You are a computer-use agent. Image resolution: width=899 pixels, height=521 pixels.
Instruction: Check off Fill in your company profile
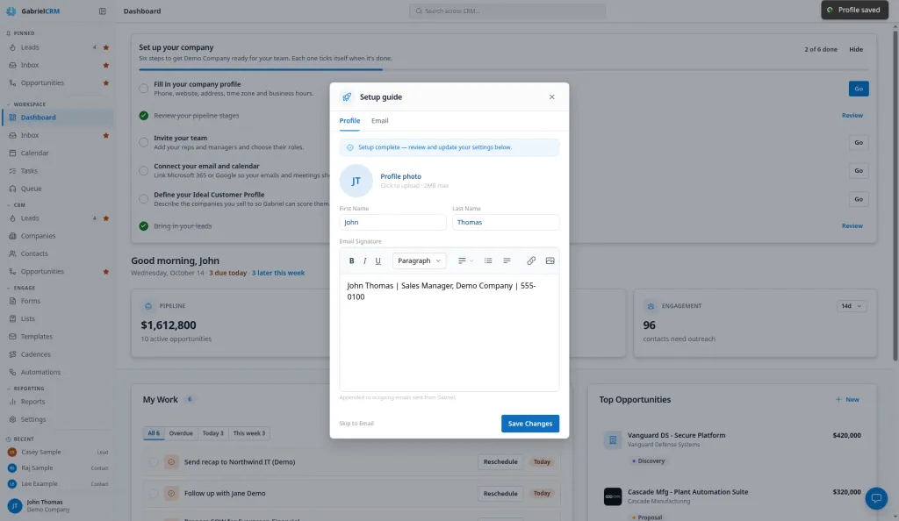click(x=143, y=89)
